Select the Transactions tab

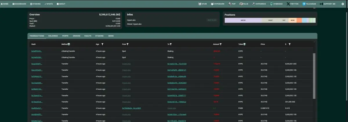click(x=37, y=36)
